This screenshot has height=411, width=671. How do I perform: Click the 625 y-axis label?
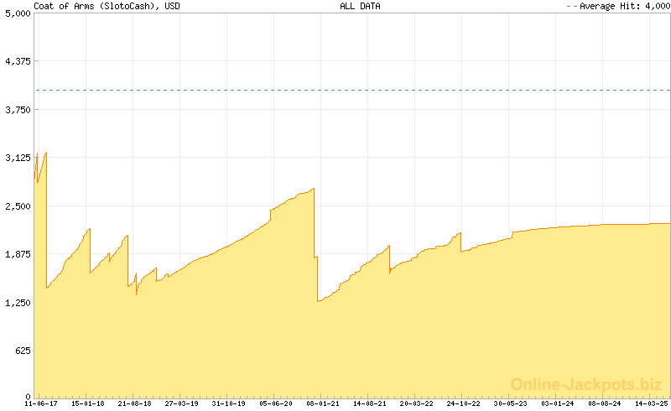[x=21, y=351]
